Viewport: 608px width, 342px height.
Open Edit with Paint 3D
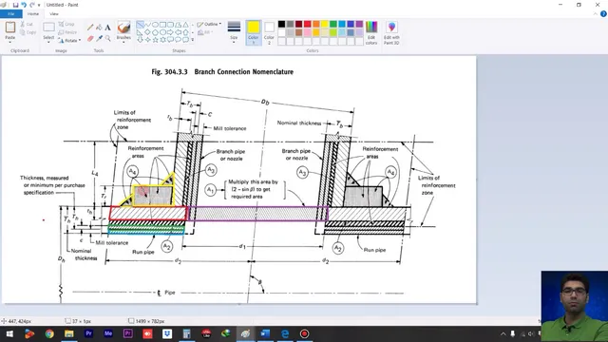point(391,33)
